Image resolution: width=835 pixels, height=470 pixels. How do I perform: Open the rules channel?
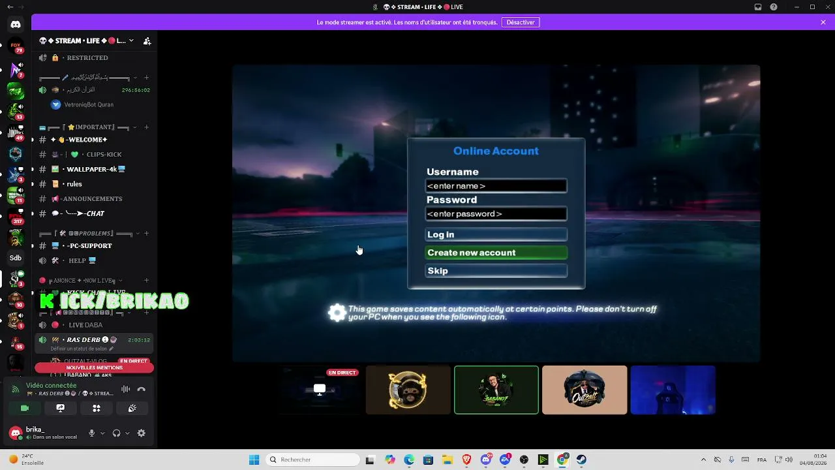click(x=94, y=184)
